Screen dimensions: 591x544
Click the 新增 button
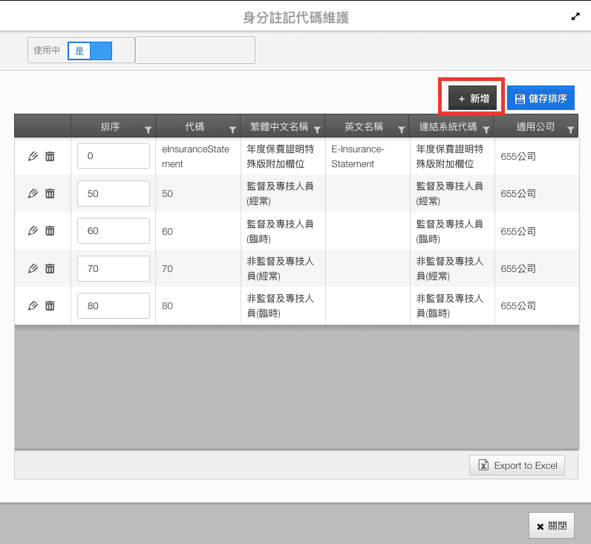point(472,98)
